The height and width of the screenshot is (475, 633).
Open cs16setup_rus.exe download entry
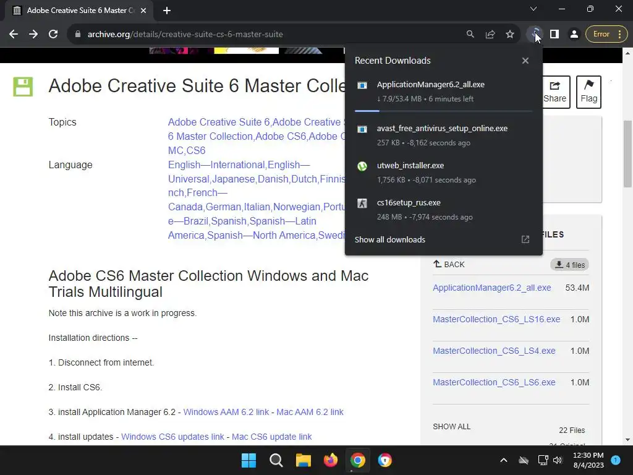(x=443, y=210)
